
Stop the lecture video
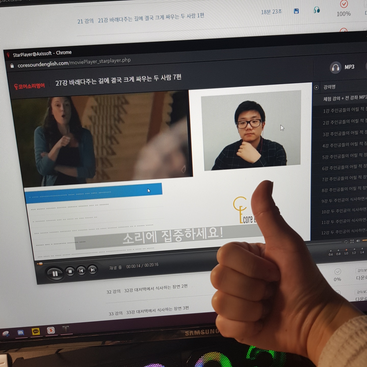[70, 271]
